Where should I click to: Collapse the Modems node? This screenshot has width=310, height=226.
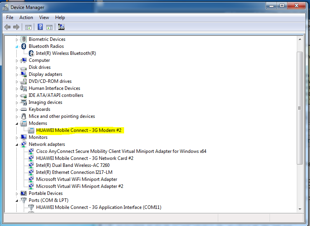[x=17, y=124]
